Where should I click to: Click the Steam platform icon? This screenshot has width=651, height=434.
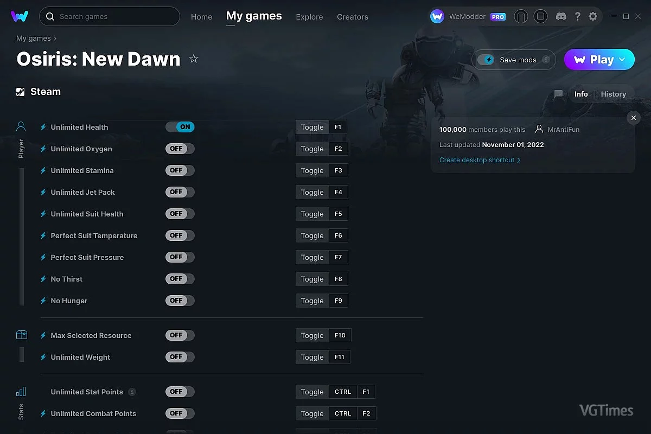[x=21, y=92]
